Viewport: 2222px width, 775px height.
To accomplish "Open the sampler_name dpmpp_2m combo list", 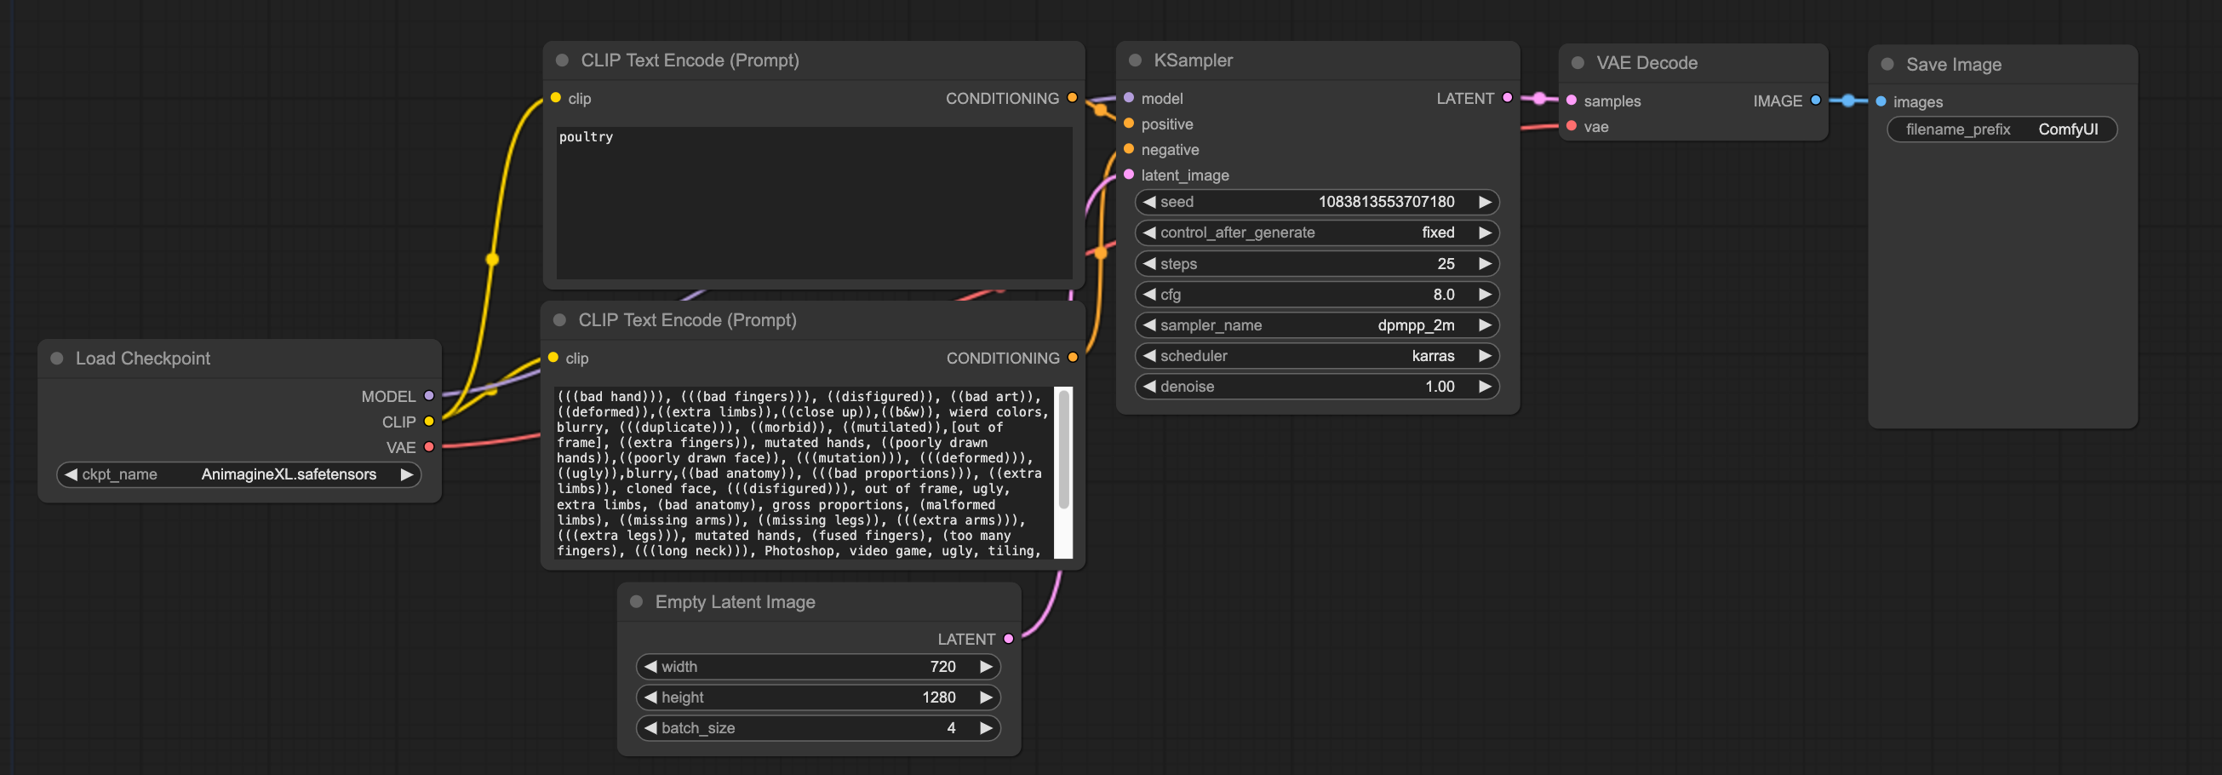I will [x=1316, y=325].
